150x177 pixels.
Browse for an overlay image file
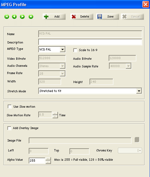tap(137, 140)
